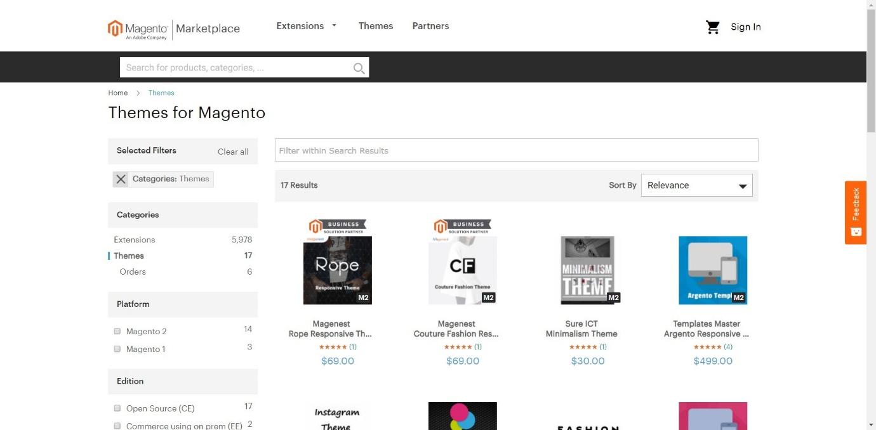
Task: Open the Themes navigation item
Action: click(x=376, y=26)
